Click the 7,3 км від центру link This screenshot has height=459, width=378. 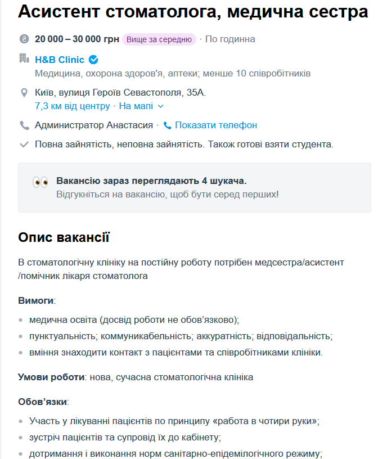point(73,106)
